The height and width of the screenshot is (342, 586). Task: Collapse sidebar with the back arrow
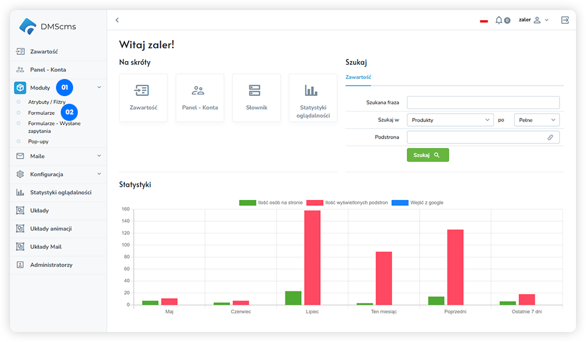(x=117, y=20)
